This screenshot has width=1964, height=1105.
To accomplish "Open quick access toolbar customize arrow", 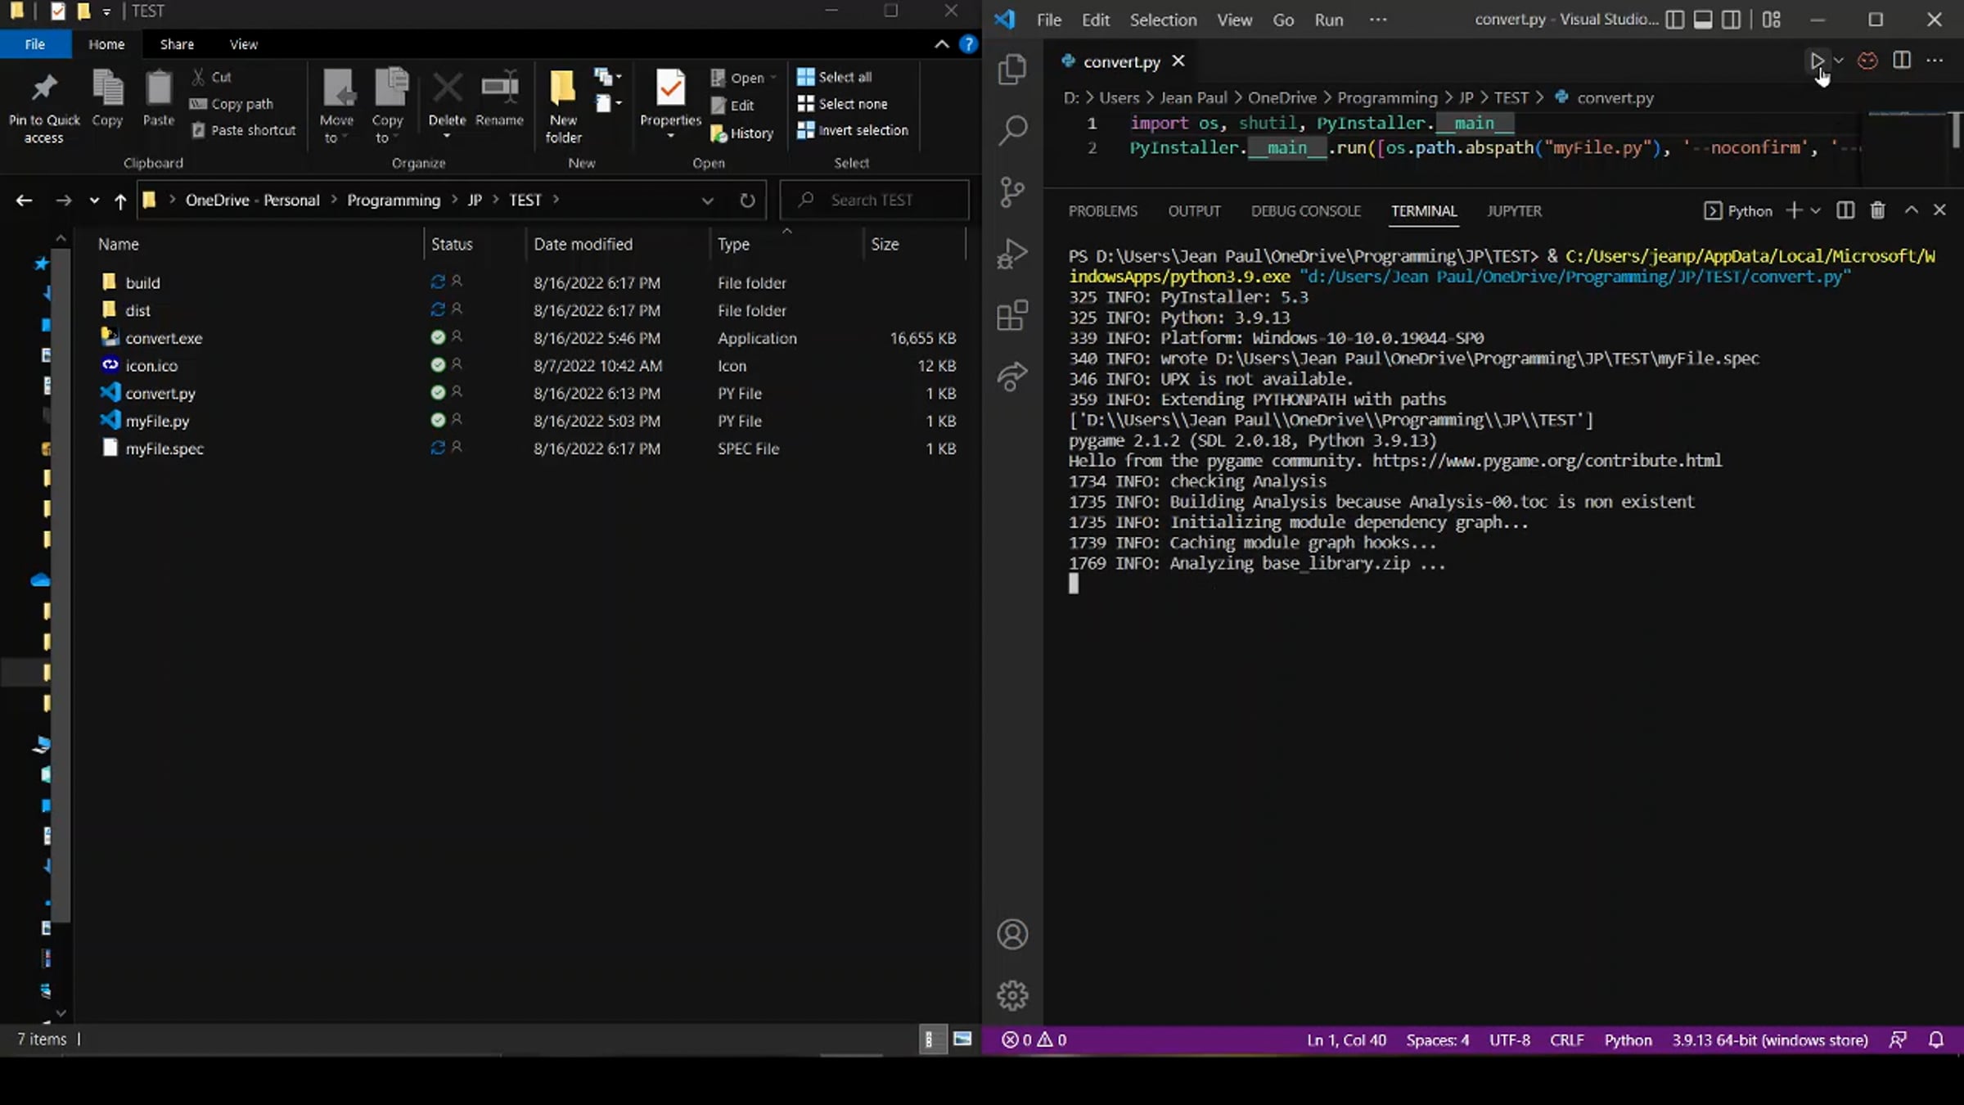I will click(x=106, y=11).
